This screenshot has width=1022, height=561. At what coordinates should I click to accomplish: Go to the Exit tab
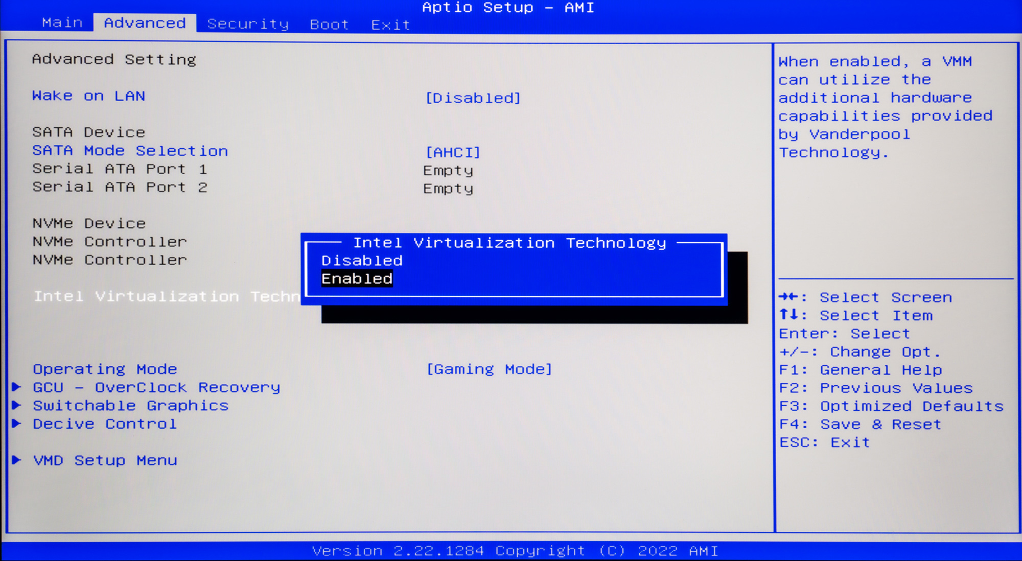click(x=390, y=25)
